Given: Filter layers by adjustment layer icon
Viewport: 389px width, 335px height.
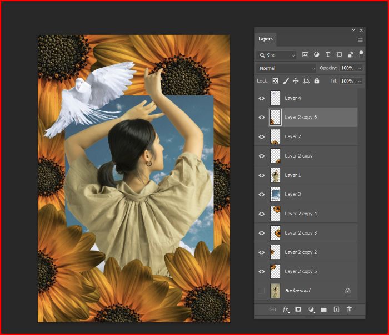Looking at the screenshot, I should [x=317, y=55].
